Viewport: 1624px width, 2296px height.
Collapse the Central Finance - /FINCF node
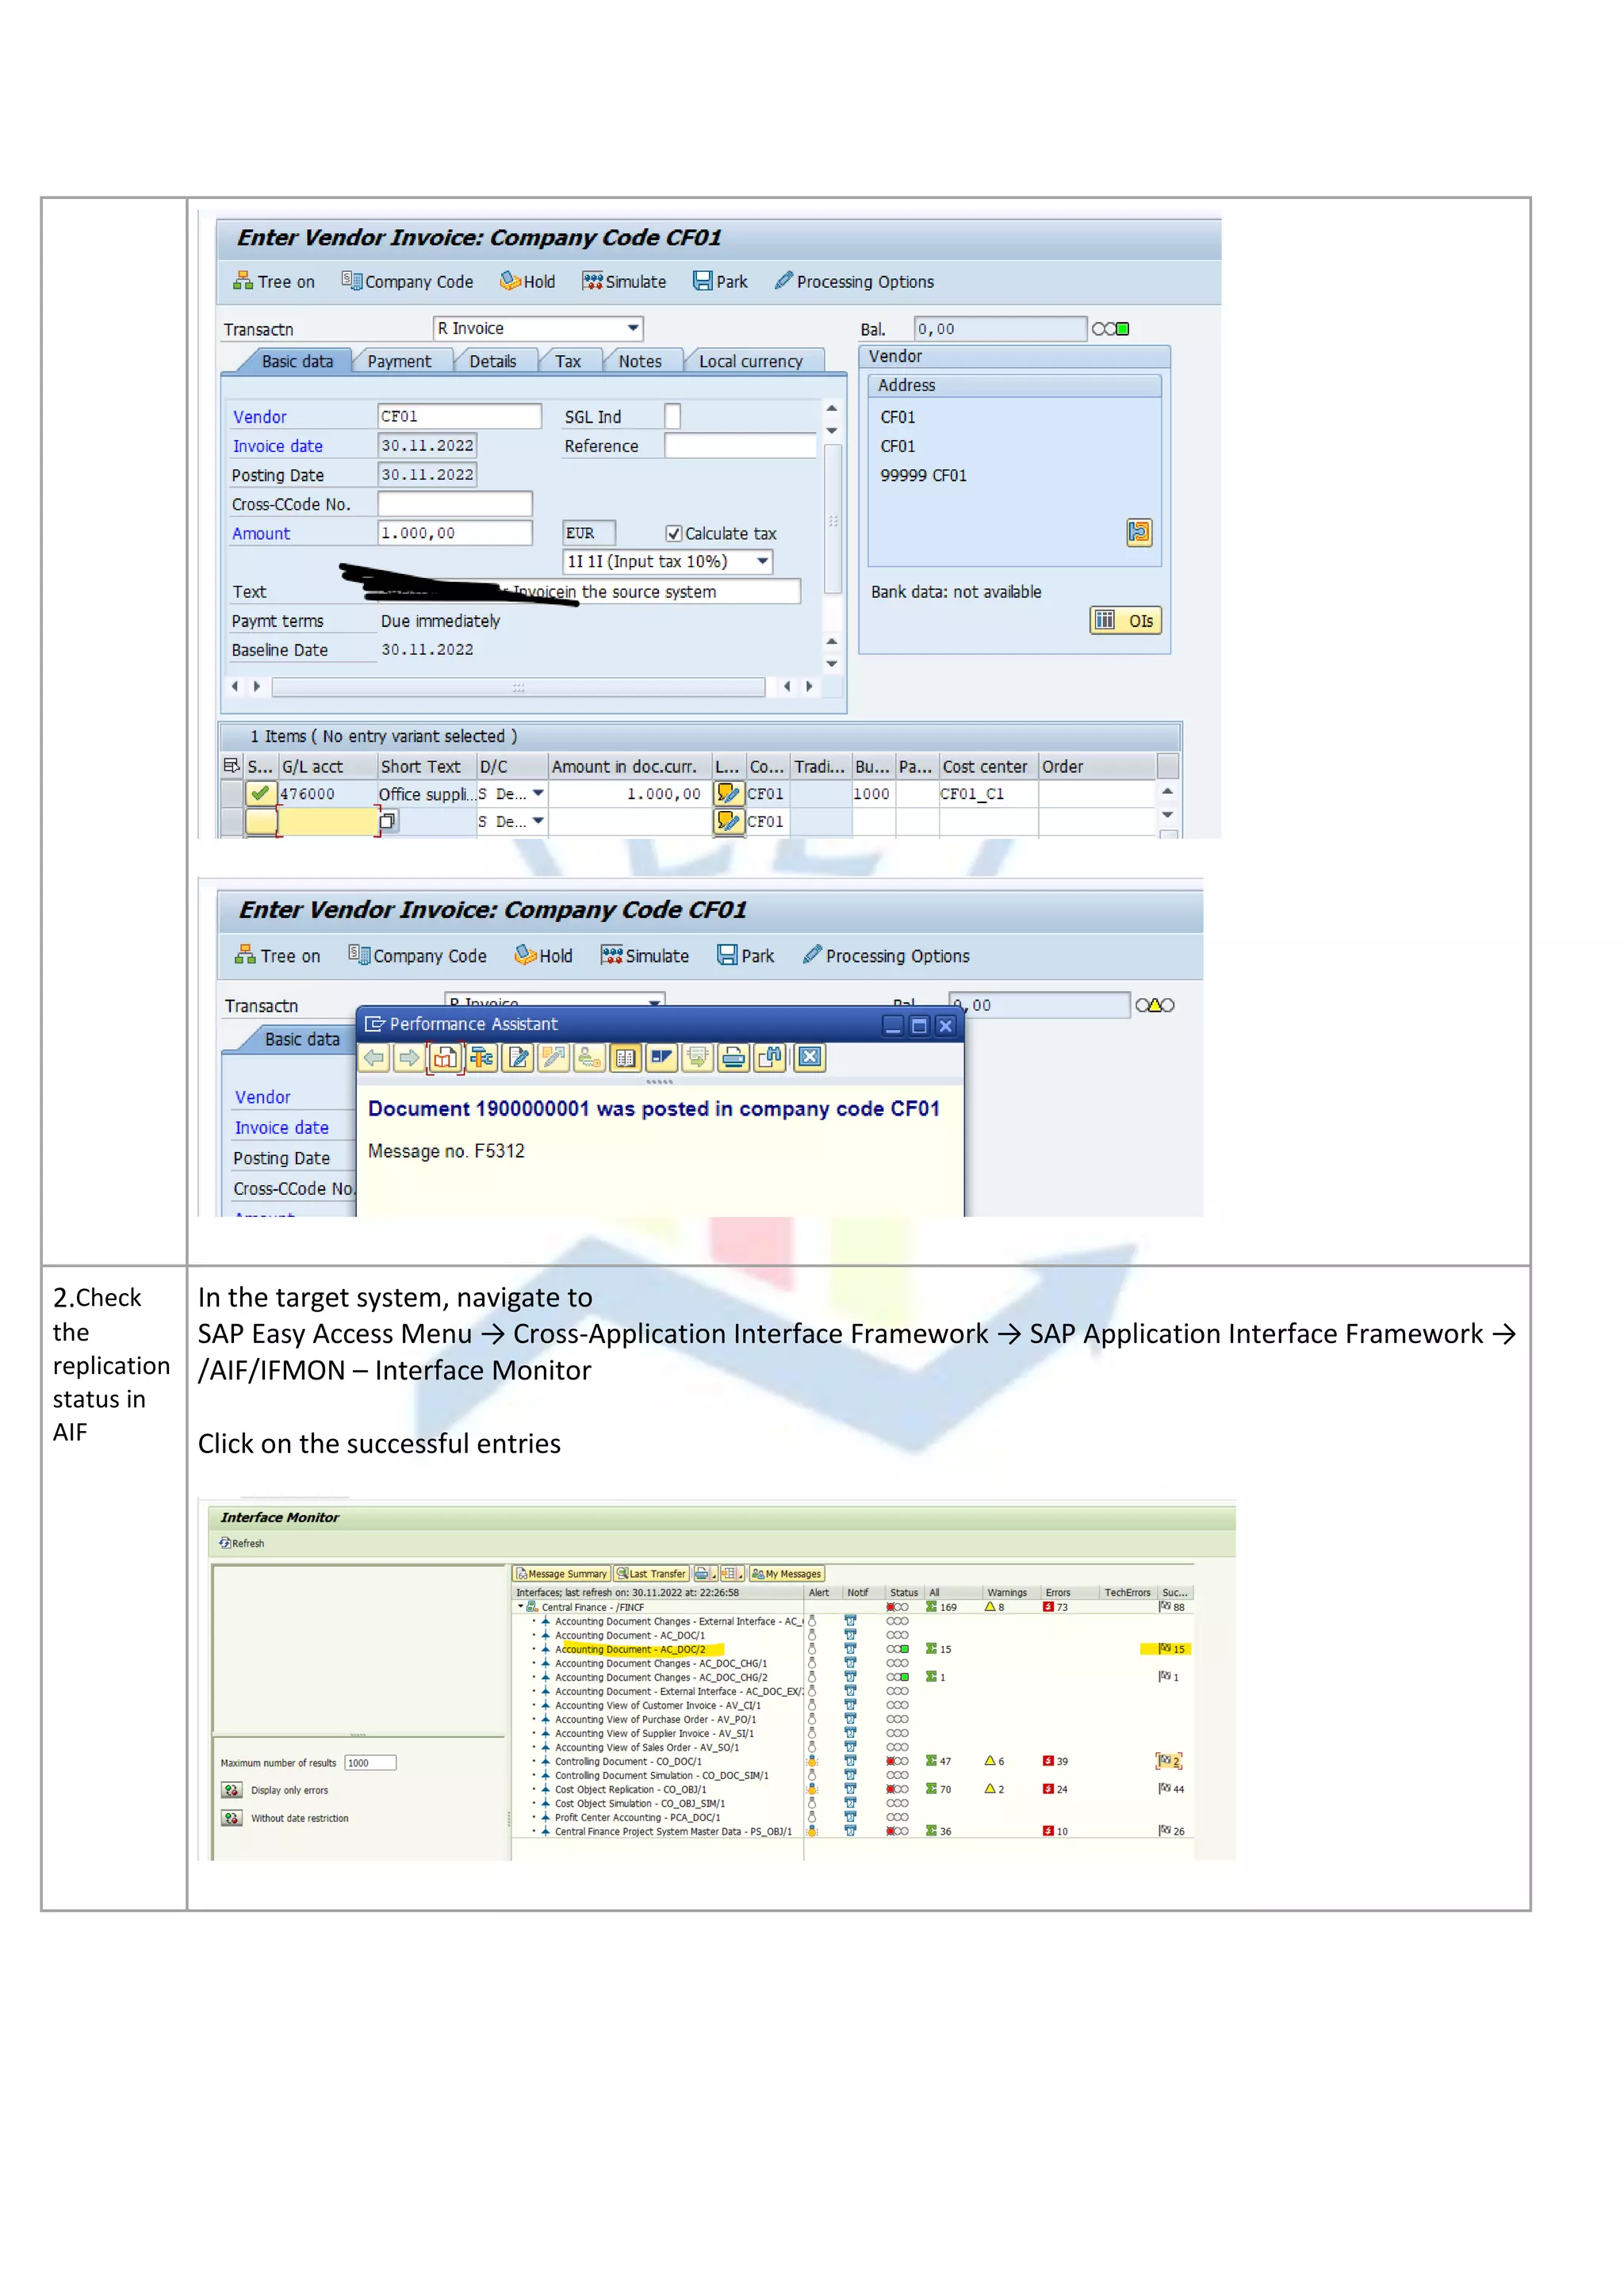(x=521, y=1606)
